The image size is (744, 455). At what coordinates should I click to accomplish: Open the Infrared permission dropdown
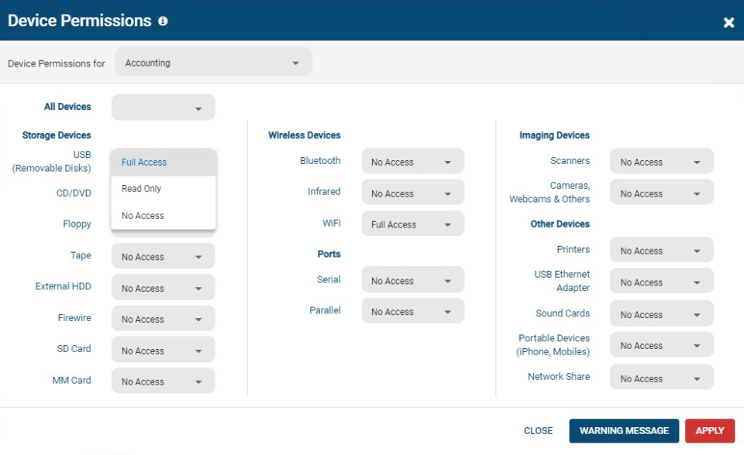coord(412,192)
